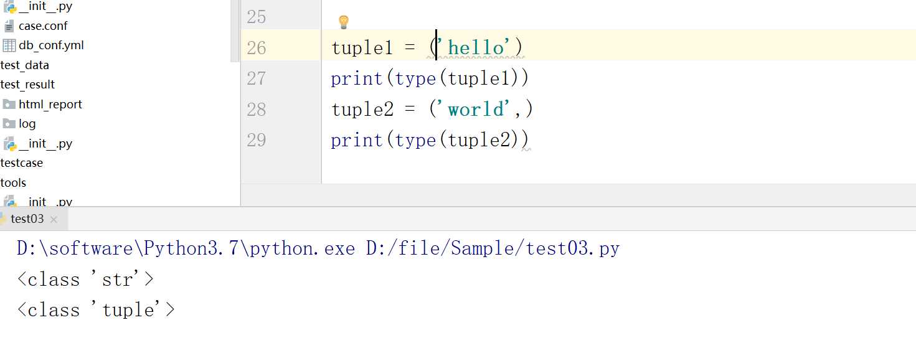Place cursor on the print(type(tuple1)) line
Image resolution: width=916 pixels, height=348 pixels.
pos(429,79)
